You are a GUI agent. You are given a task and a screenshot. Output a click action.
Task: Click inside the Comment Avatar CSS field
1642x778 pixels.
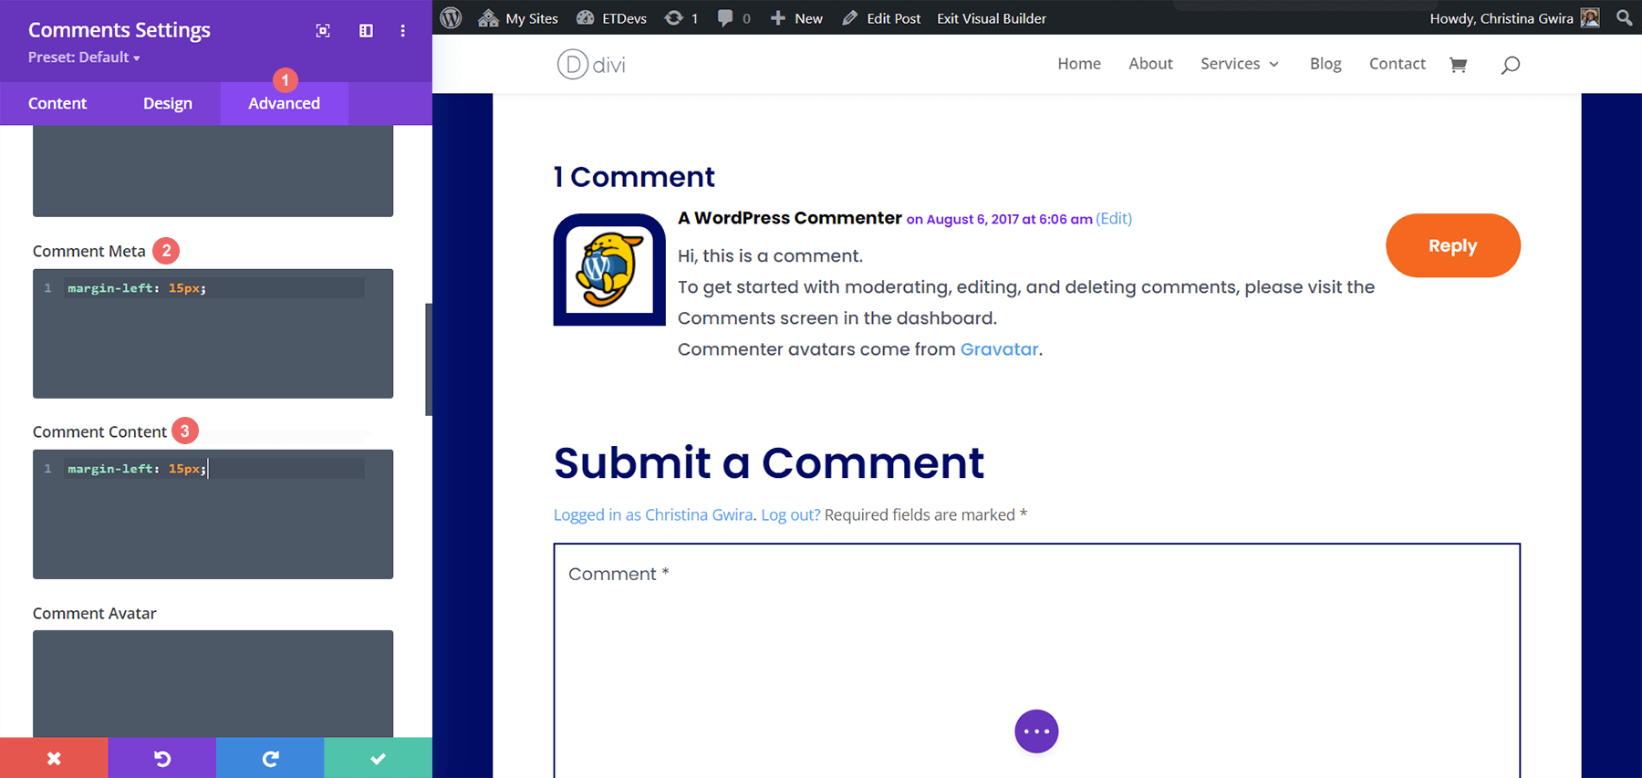213,683
